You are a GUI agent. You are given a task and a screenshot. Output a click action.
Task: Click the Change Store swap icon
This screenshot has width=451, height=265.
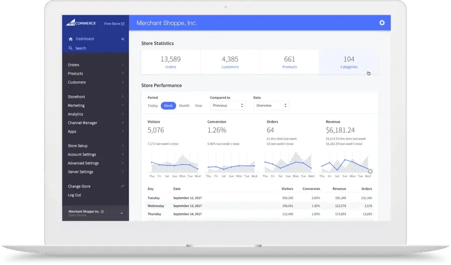point(123,186)
